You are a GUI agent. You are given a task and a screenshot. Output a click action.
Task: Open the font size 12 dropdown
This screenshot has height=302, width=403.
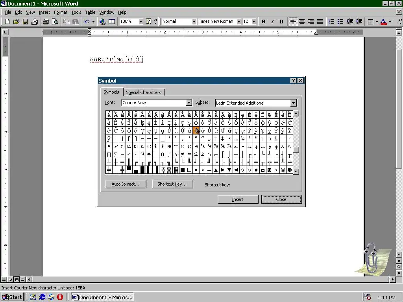point(254,22)
